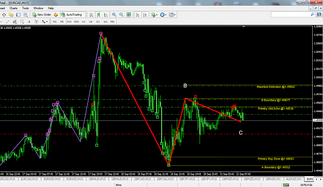Switch to W1 timeframe
Image resolution: width=323 pixels, height=187 pixels.
pyautogui.click(x=105, y=22)
